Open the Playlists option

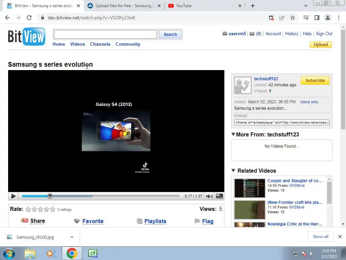(155, 221)
